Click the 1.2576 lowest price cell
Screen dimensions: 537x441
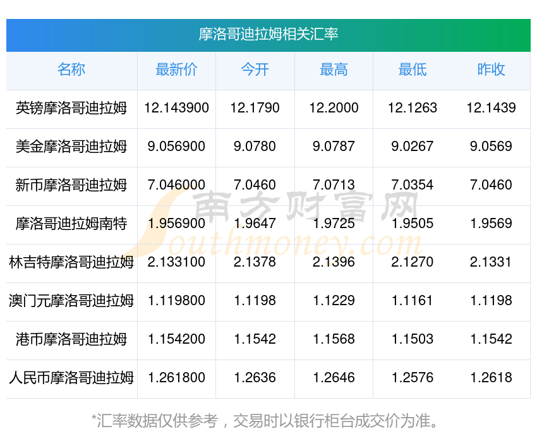click(x=413, y=378)
